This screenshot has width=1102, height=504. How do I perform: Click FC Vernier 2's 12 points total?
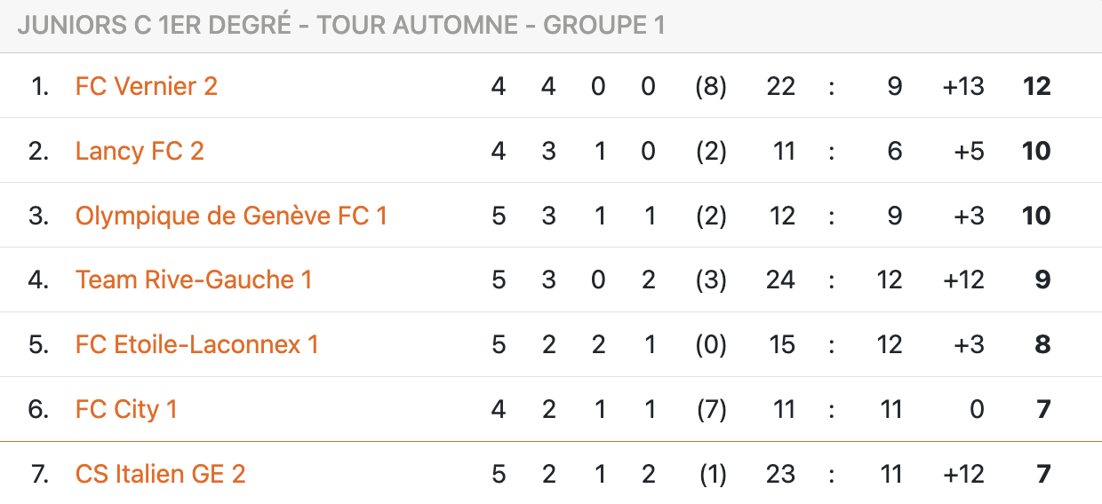pos(1036,86)
